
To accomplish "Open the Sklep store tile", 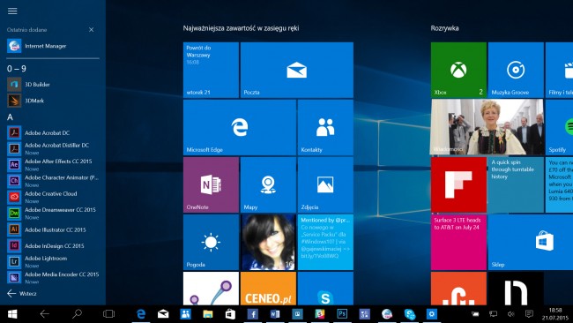I will 531,242.
